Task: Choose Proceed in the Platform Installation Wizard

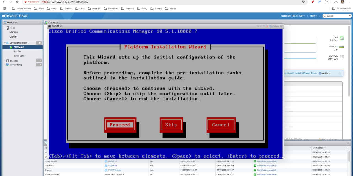Action: click(120, 125)
